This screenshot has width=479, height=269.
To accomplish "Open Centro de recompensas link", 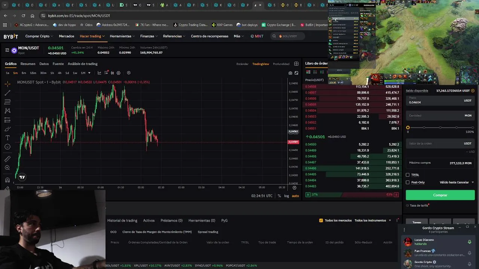I will (210, 36).
